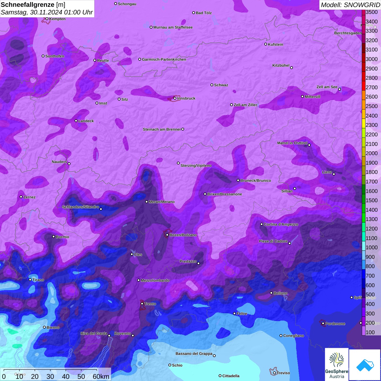Select the light purple 100 m legend swatch

[363, 330]
